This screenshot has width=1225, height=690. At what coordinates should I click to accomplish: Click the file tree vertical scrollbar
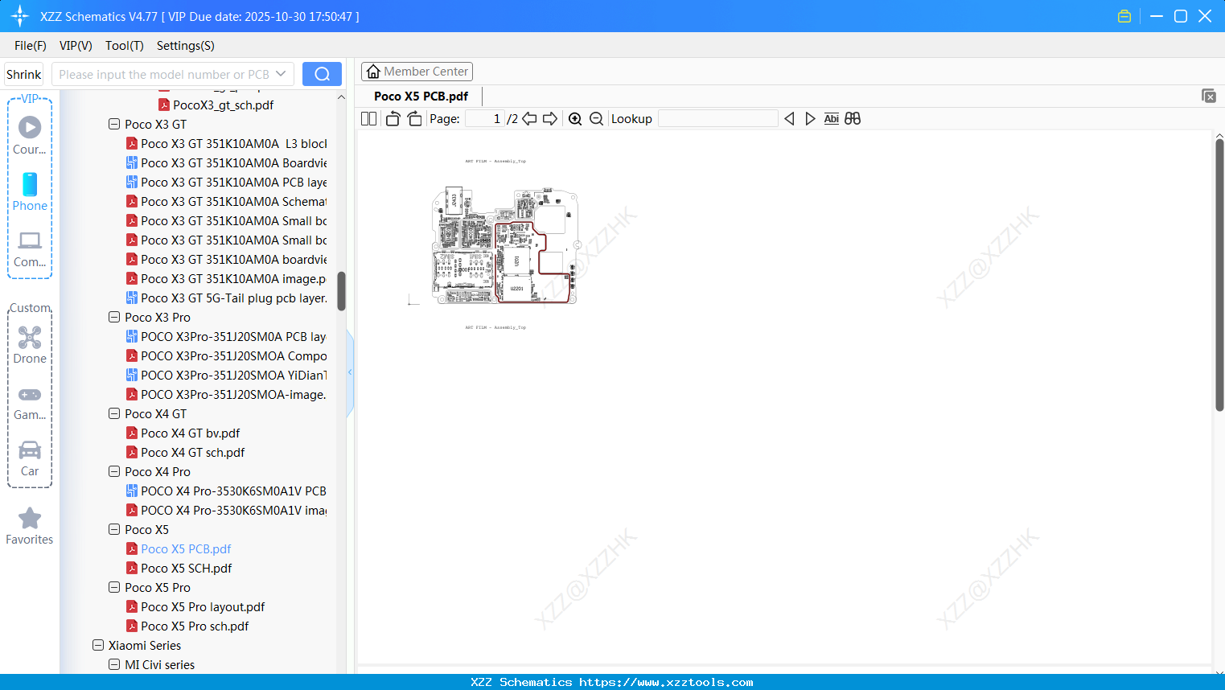[x=341, y=291]
